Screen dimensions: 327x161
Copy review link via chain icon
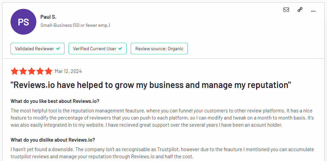300,10
